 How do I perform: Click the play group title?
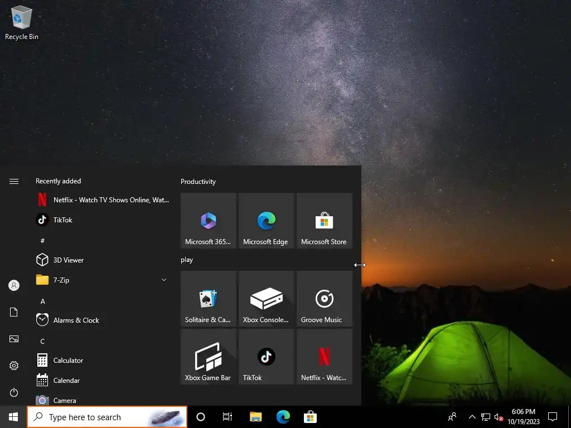click(x=187, y=260)
